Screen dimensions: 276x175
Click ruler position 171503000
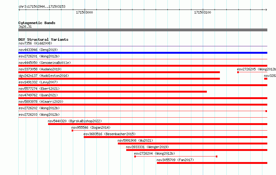[84, 12]
